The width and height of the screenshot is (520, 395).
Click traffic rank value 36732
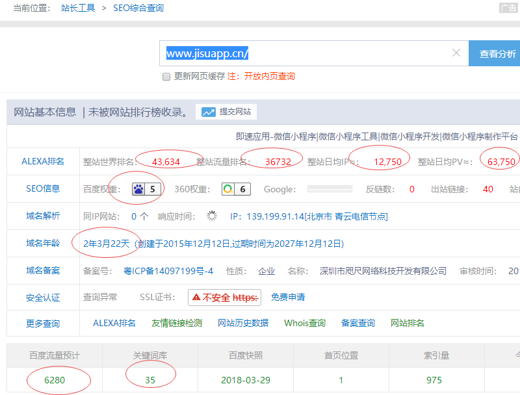(x=278, y=162)
